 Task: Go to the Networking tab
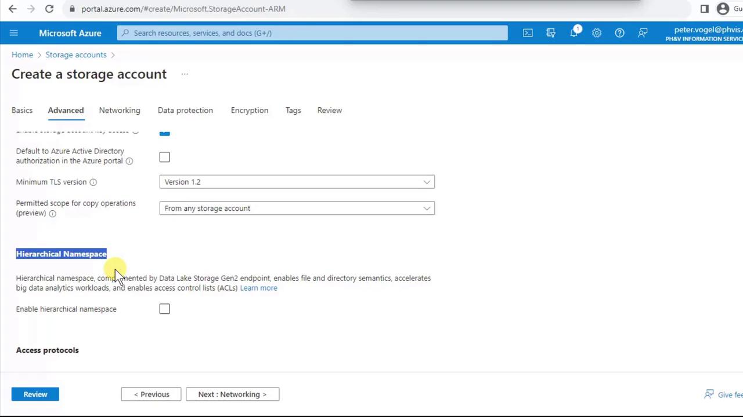(x=120, y=110)
